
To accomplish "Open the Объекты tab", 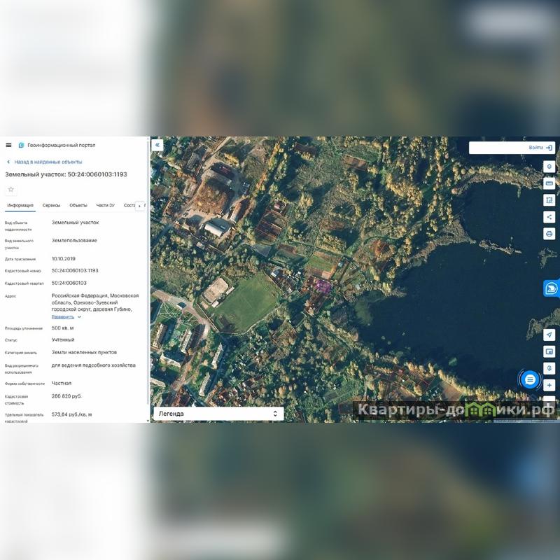I will 78,206.
